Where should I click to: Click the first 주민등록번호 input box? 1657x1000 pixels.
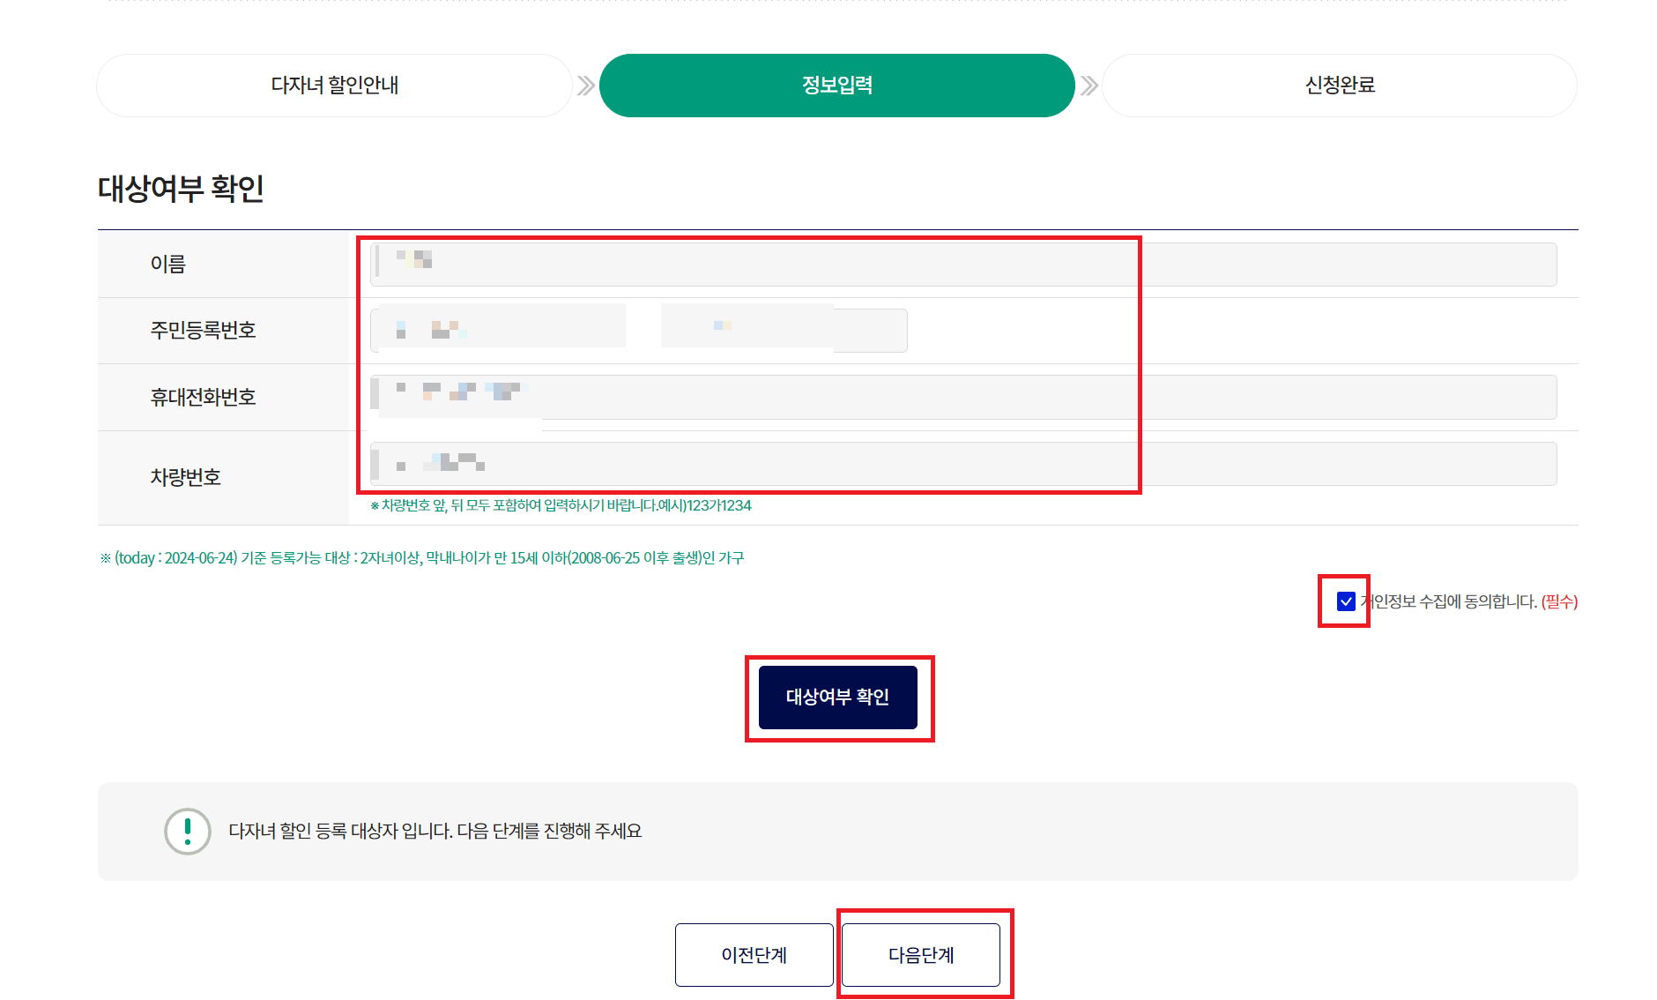point(498,326)
